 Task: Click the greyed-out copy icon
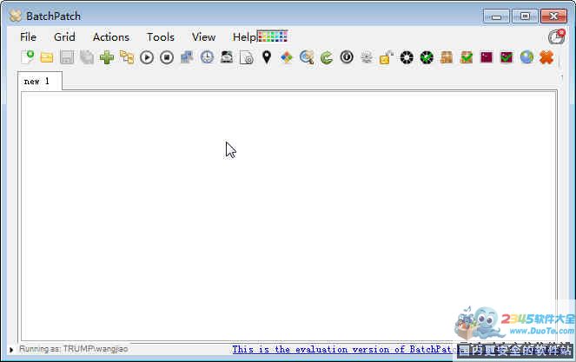[87, 57]
